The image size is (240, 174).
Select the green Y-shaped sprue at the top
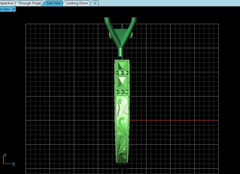(121, 37)
